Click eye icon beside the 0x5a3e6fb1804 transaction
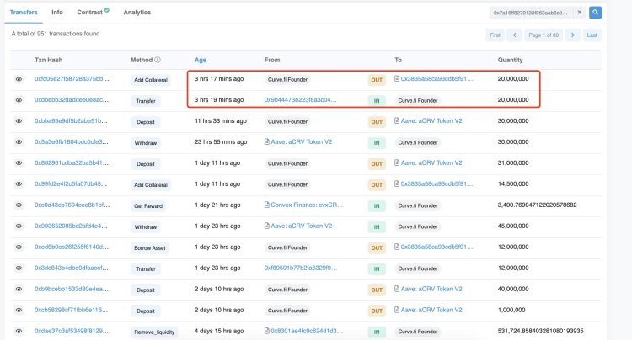The height and width of the screenshot is (340, 632). coord(19,142)
